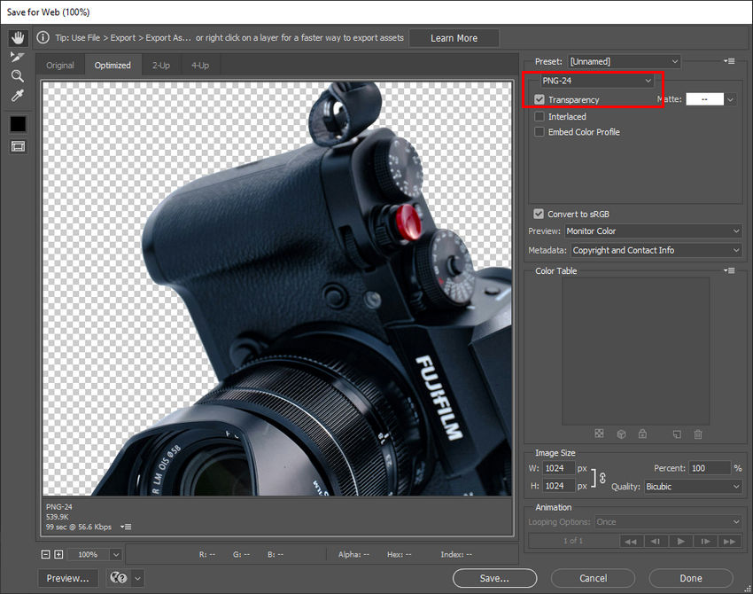Screen dimensions: 753x594
Task: Click the Done button
Action: pyautogui.click(x=691, y=578)
